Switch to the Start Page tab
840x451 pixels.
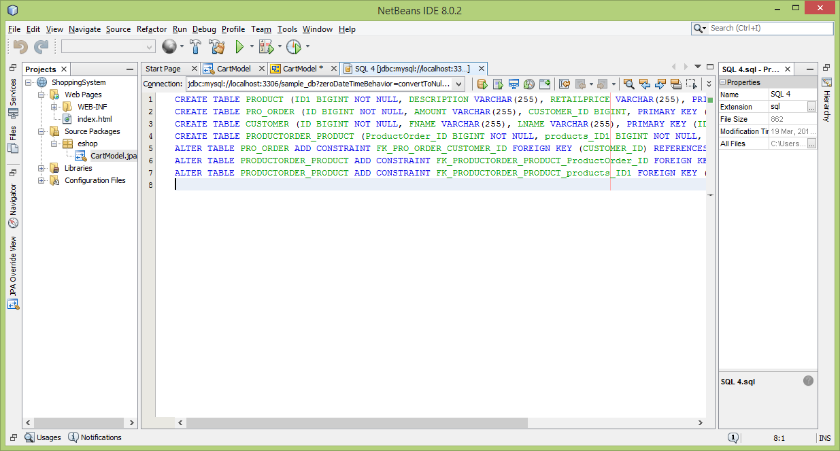point(163,69)
